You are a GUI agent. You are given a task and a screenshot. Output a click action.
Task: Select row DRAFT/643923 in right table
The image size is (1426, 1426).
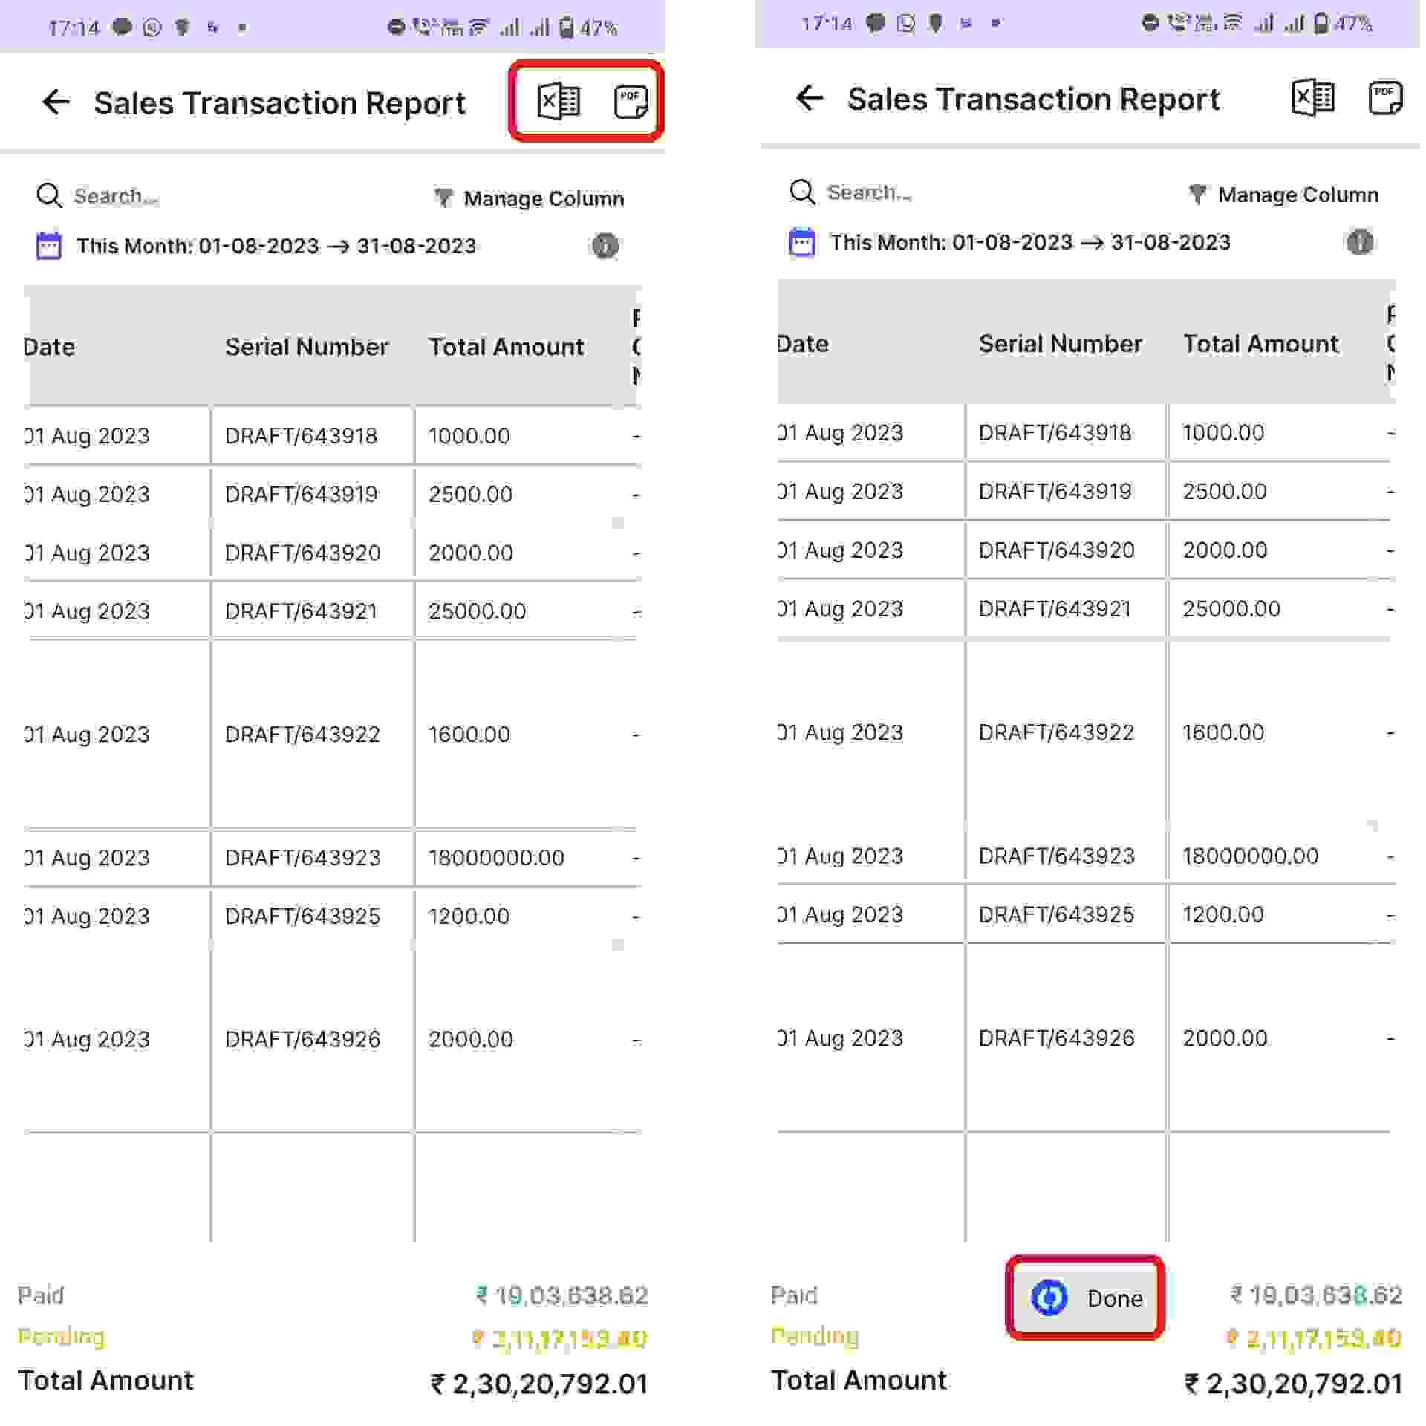[x=1056, y=856]
